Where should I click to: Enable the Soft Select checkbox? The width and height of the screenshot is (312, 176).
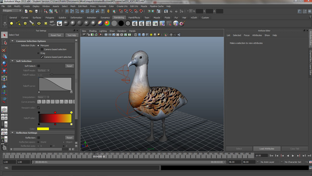pos(39,66)
